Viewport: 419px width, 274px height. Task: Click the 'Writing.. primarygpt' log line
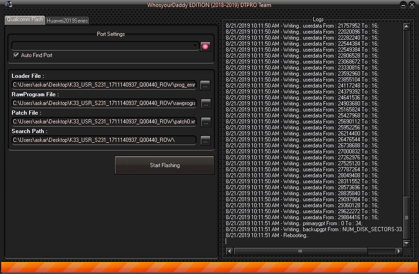(294, 223)
